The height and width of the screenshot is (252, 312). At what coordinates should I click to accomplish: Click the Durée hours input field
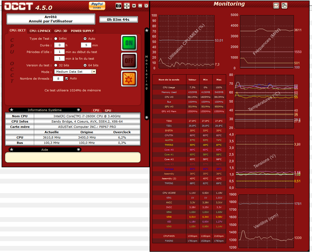59,45
